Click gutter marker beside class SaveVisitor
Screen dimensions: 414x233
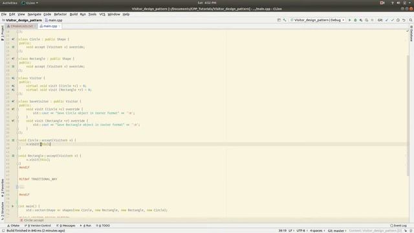(13, 102)
